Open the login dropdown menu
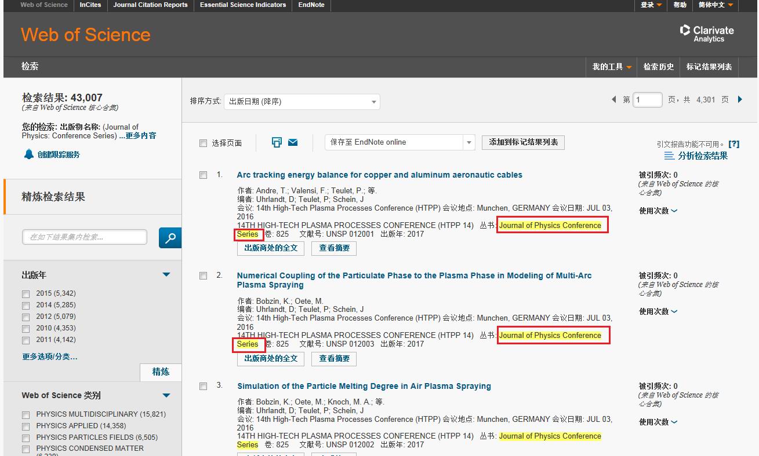The width and height of the screenshot is (759, 456). point(651,5)
